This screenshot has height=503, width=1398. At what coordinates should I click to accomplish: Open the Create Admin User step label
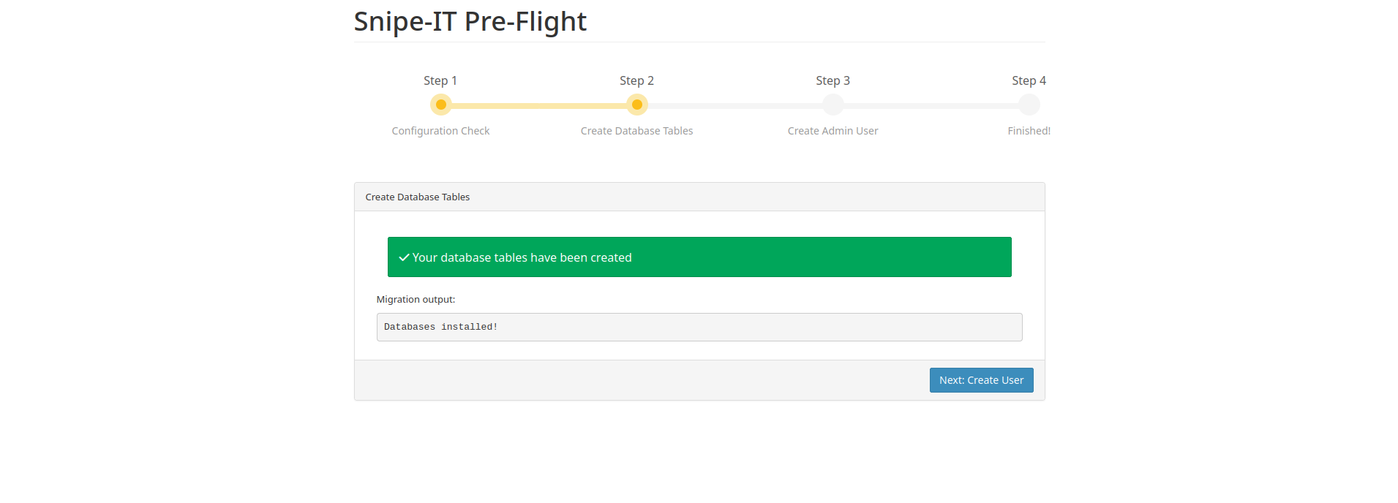pyautogui.click(x=833, y=131)
